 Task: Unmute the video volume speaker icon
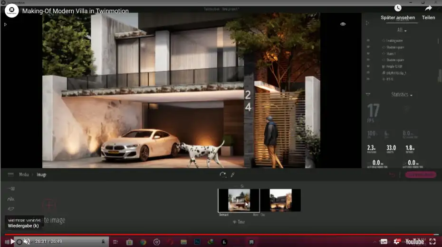[27, 242]
